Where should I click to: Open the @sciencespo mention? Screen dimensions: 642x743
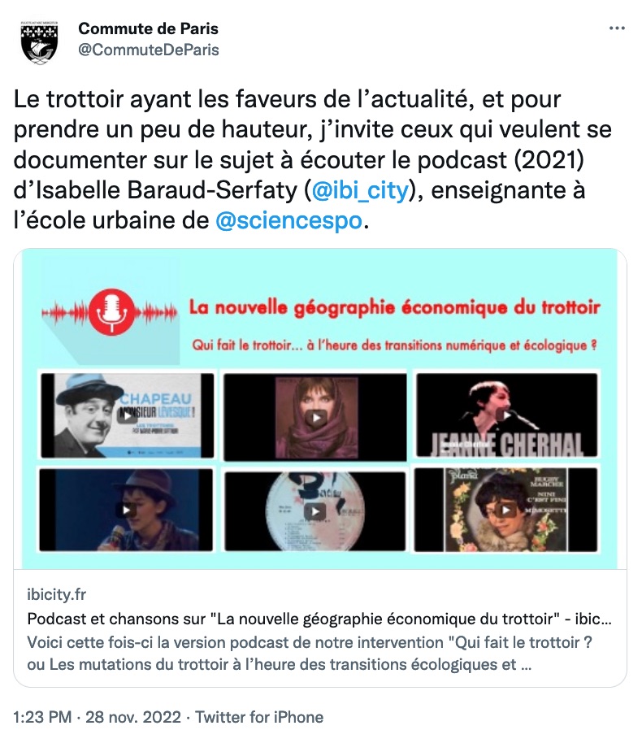(288, 221)
